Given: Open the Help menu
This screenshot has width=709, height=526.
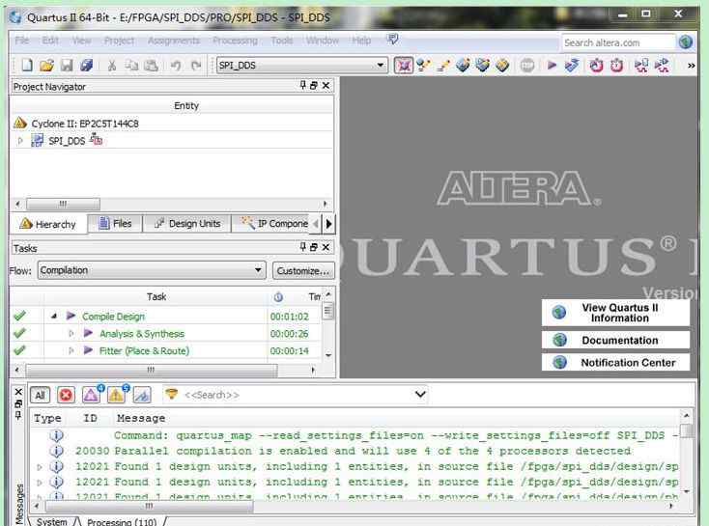Looking at the screenshot, I should [x=361, y=41].
